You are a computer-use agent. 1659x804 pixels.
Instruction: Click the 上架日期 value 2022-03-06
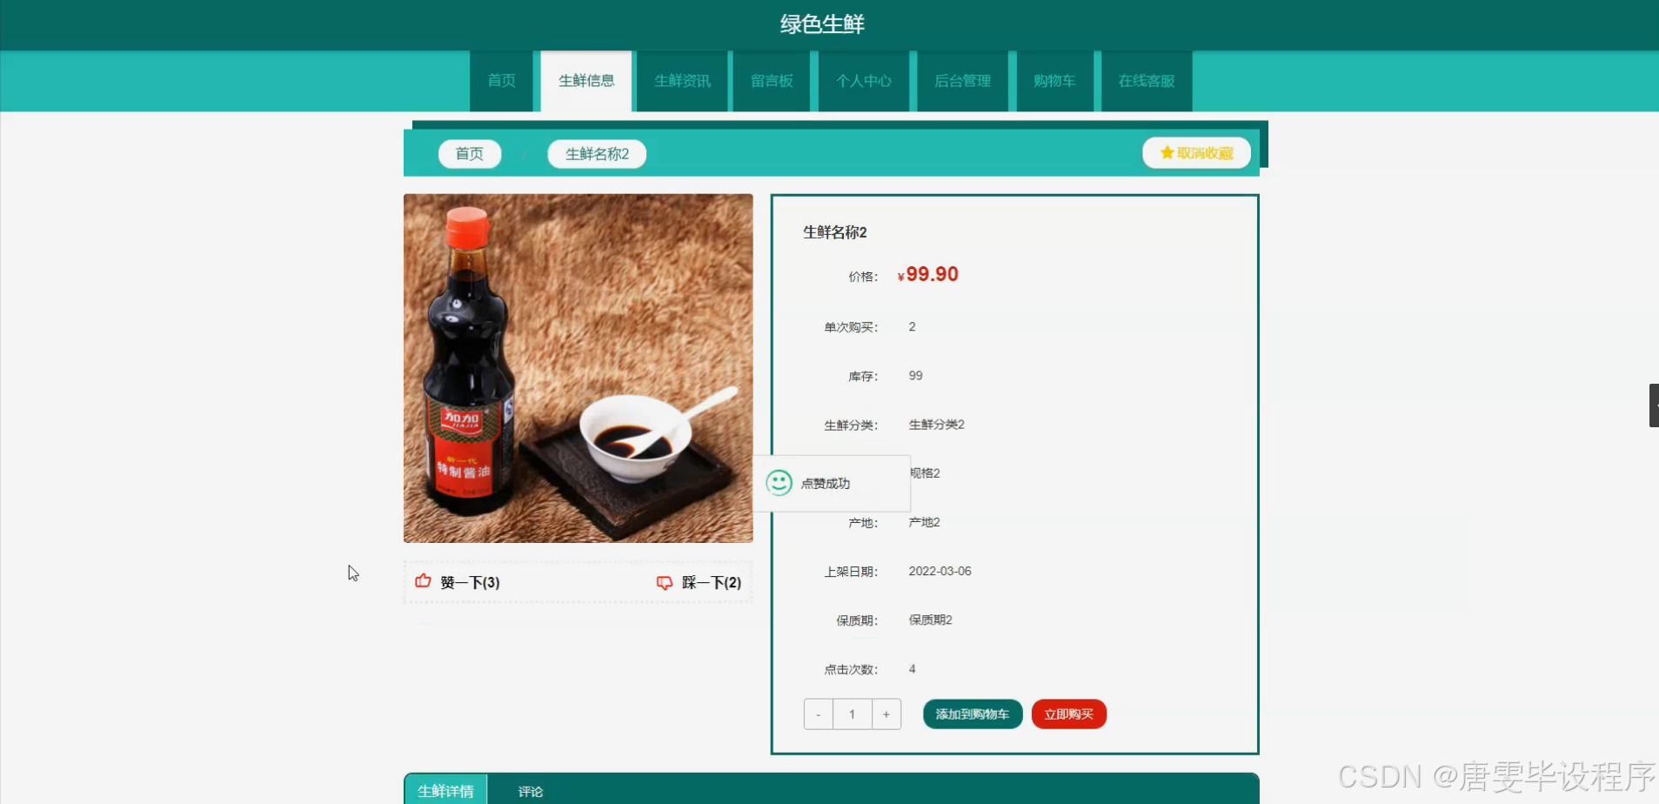940,572
